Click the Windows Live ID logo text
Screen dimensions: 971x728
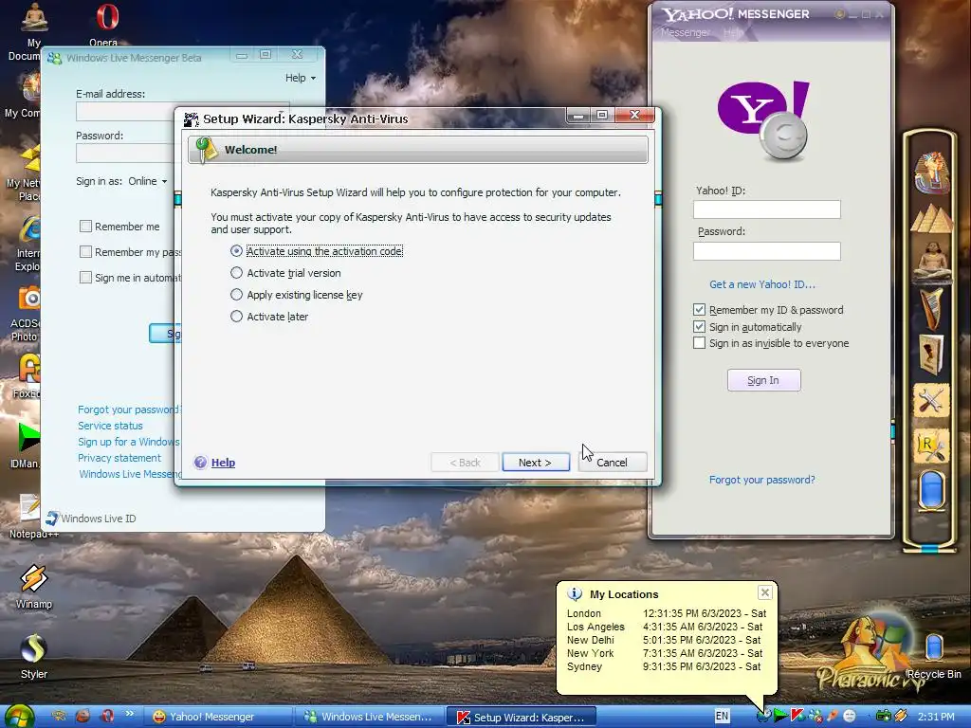pos(99,519)
